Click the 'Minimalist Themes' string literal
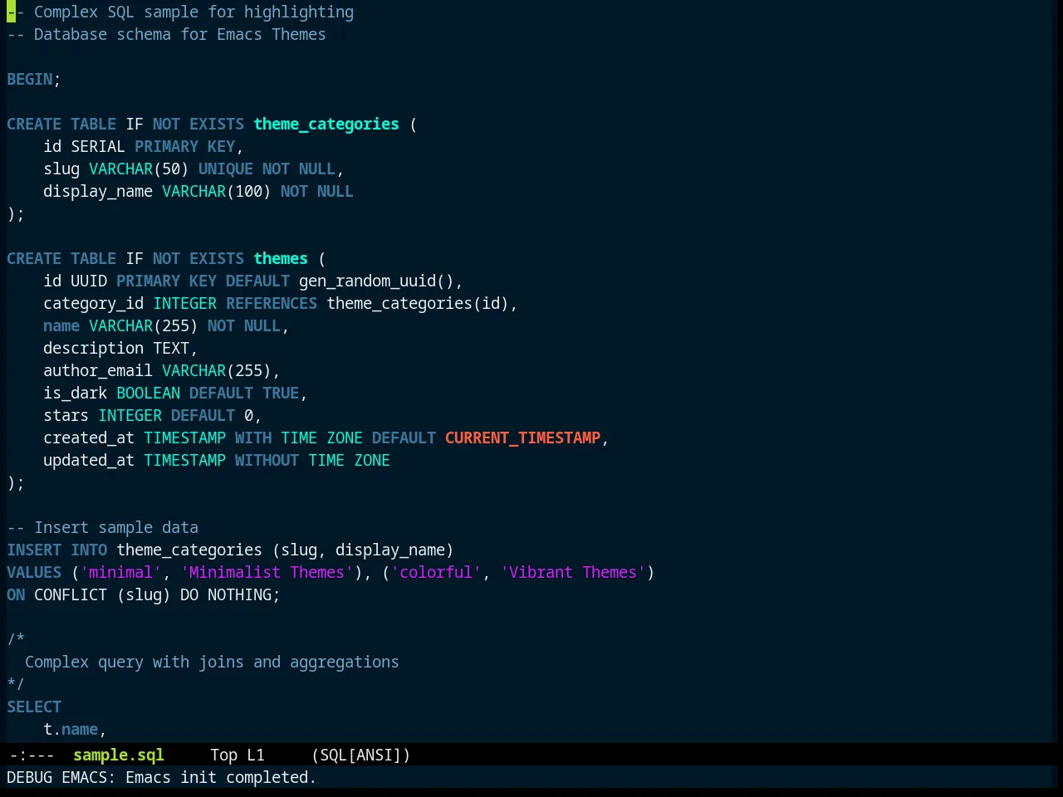Screen dimensions: 1063x797 coord(267,572)
